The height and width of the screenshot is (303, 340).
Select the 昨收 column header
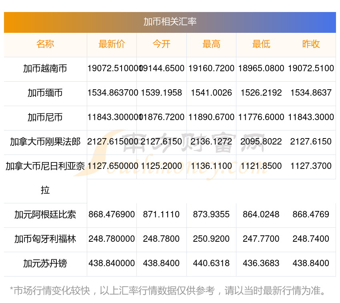(x=311, y=44)
